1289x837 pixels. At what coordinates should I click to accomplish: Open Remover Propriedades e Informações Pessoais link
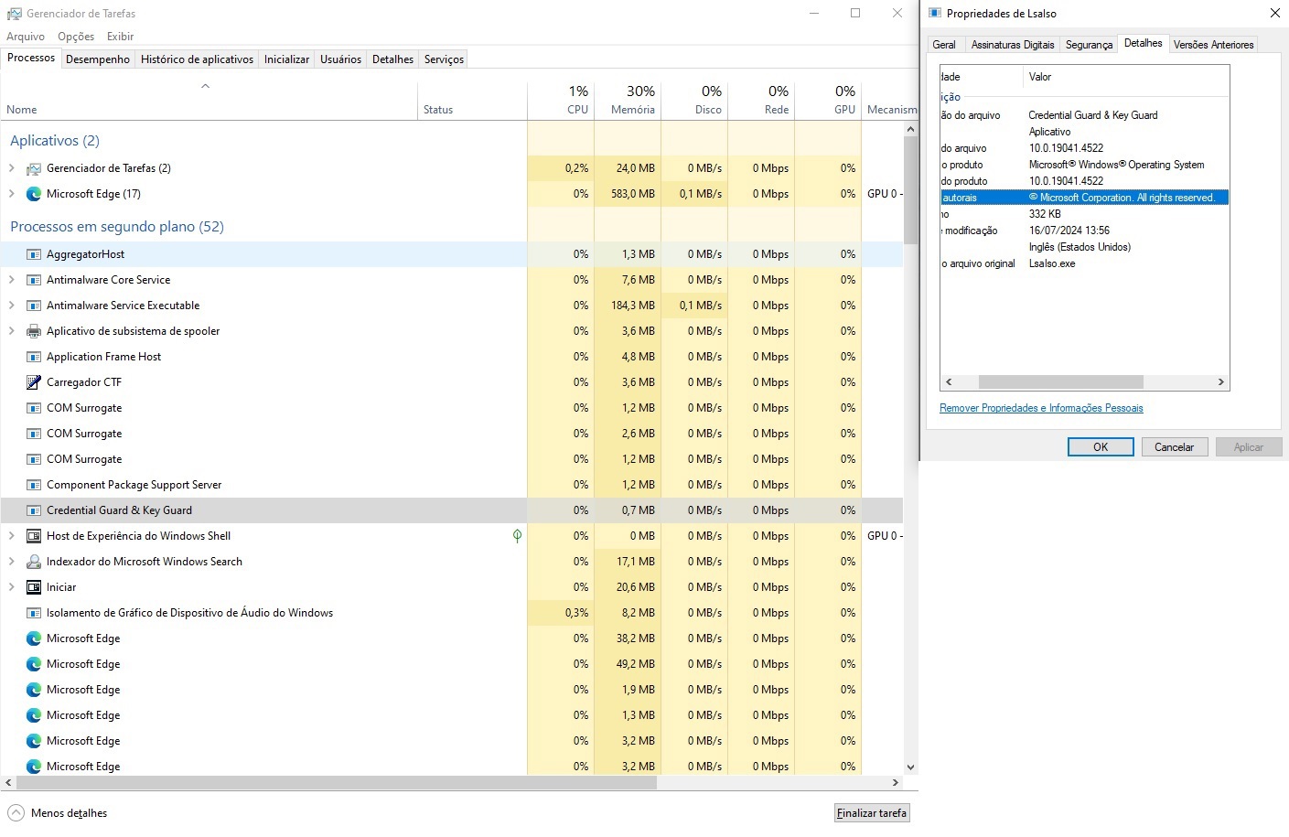click(x=1040, y=408)
